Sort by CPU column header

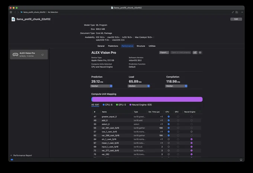tap(167, 112)
